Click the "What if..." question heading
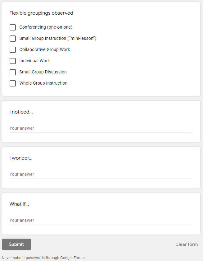Image resolution: width=203 pixels, height=261 pixels. pos(19,204)
